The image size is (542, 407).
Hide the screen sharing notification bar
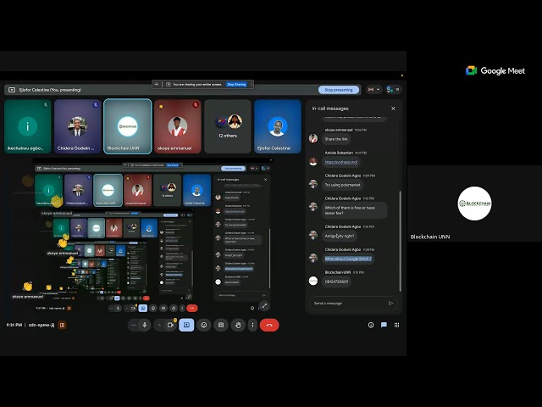point(157,85)
